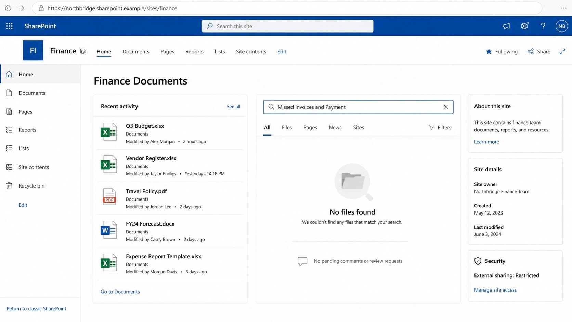Open the Documents tab in the top navigation
Viewport: 572px width, 322px height.
point(136,51)
